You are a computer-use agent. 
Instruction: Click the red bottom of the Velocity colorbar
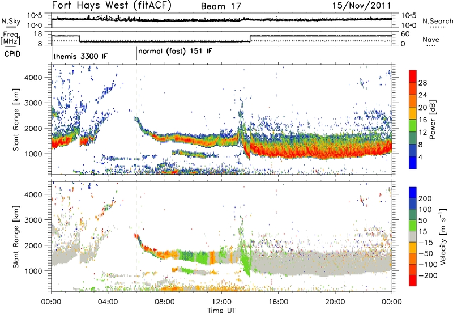(413, 281)
